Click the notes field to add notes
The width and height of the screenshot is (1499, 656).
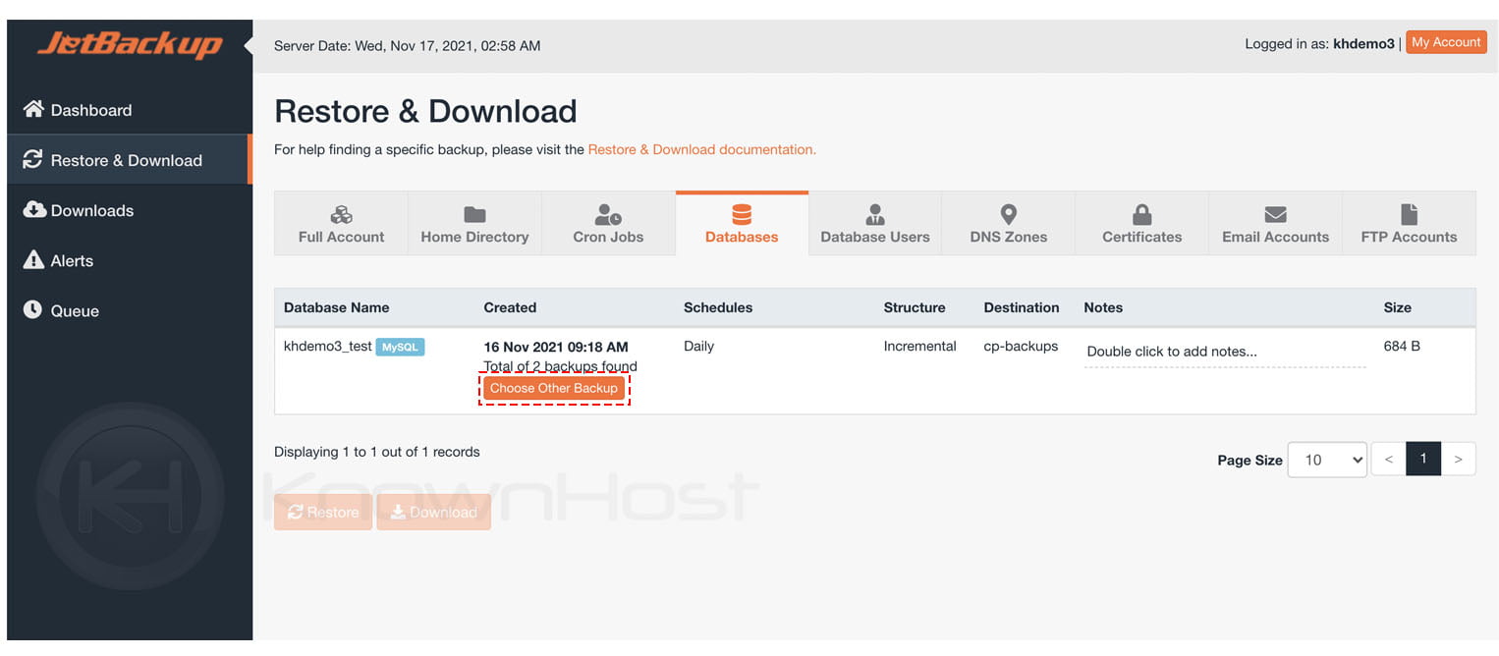pos(1225,352)
